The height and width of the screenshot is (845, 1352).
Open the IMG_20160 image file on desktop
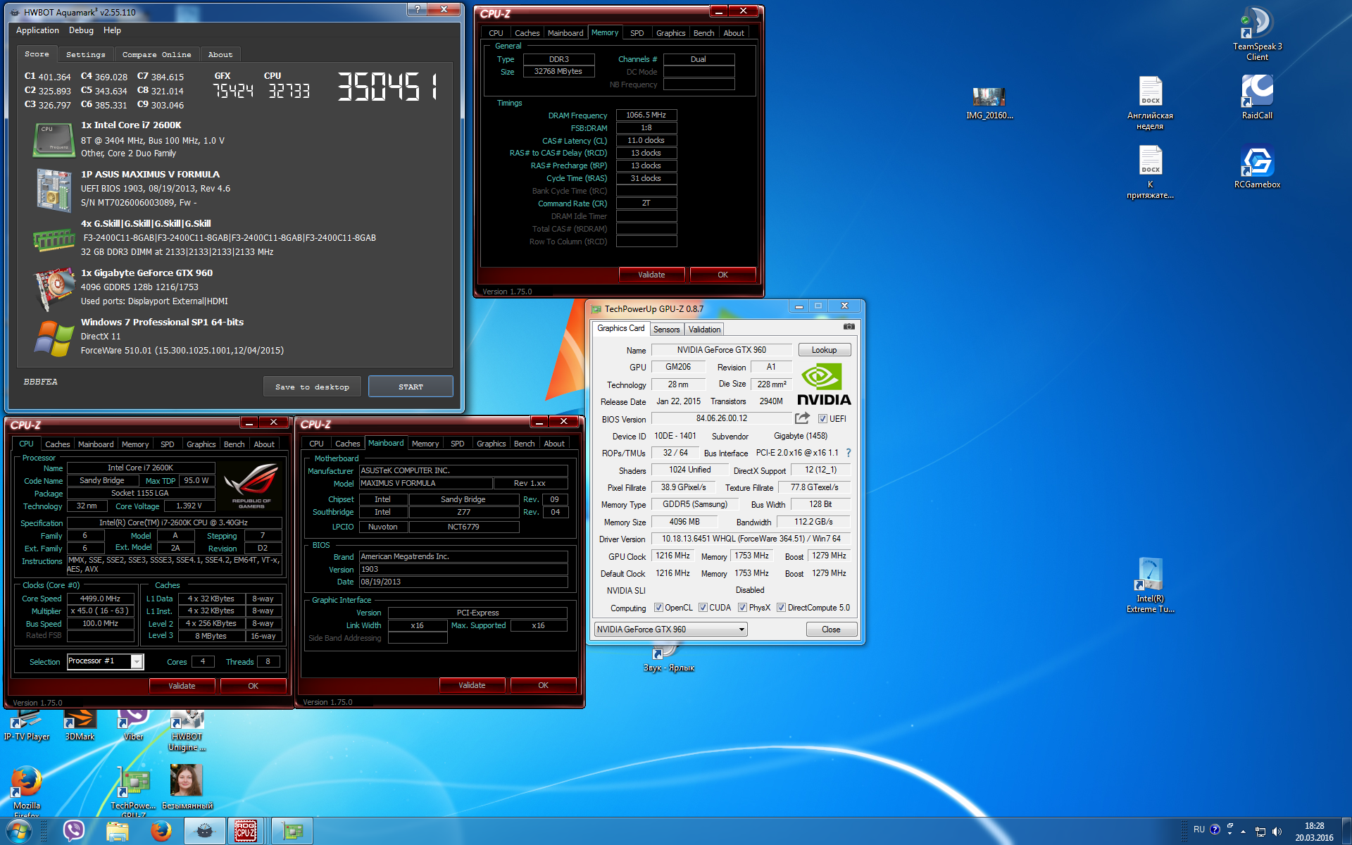click(989, 104)
